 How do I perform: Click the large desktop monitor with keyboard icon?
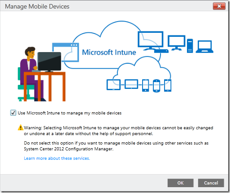click(x=152, y=42)
